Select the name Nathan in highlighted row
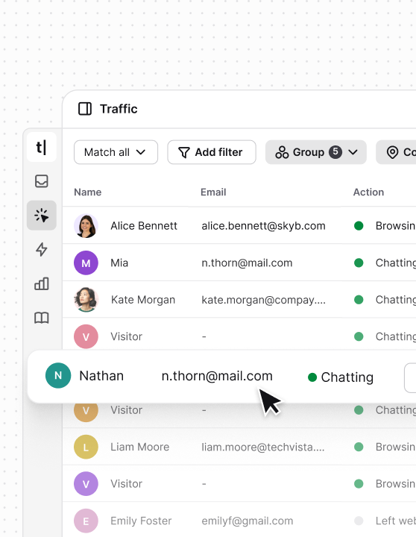416x537 pixels. (x=101, y=376)
